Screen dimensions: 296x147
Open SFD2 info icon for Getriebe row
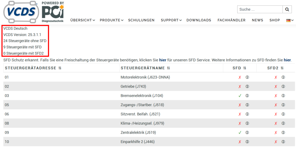[283, 86]
